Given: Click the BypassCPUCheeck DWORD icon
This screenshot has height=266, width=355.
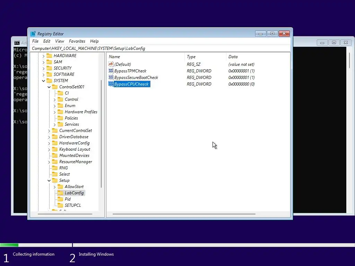Looking at the screenshot, I should tap(111, 84).
